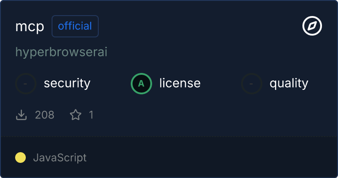Screen dimensions: 338x178
Task: Click the yellow JavaScript language dot
Action: tap(20, 158)
